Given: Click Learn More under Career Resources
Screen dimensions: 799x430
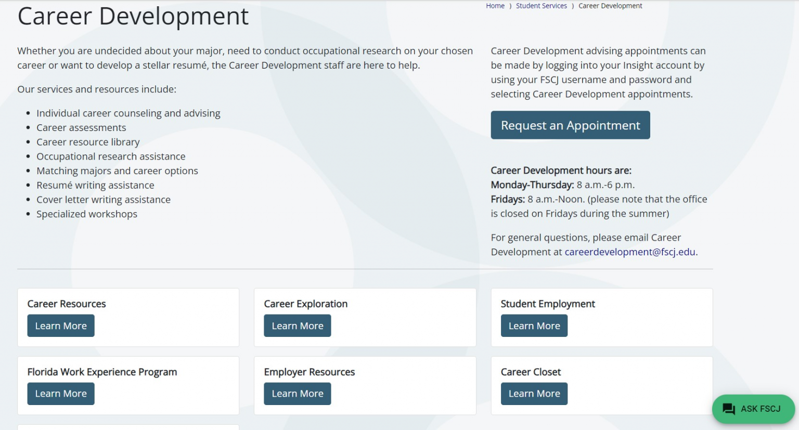Looking at the screenshot, I should (61, 326).
